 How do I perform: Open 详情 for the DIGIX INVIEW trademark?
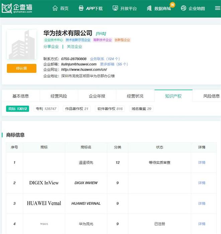202,183
